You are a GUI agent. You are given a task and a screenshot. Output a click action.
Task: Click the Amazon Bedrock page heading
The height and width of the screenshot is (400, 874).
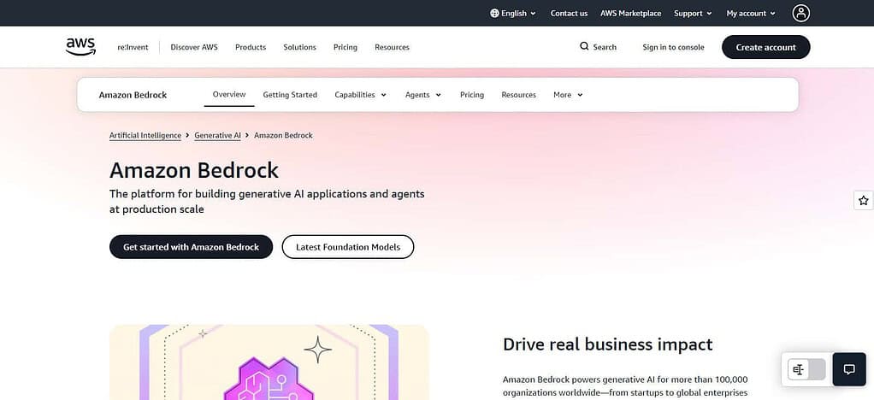tap(194, 170)
